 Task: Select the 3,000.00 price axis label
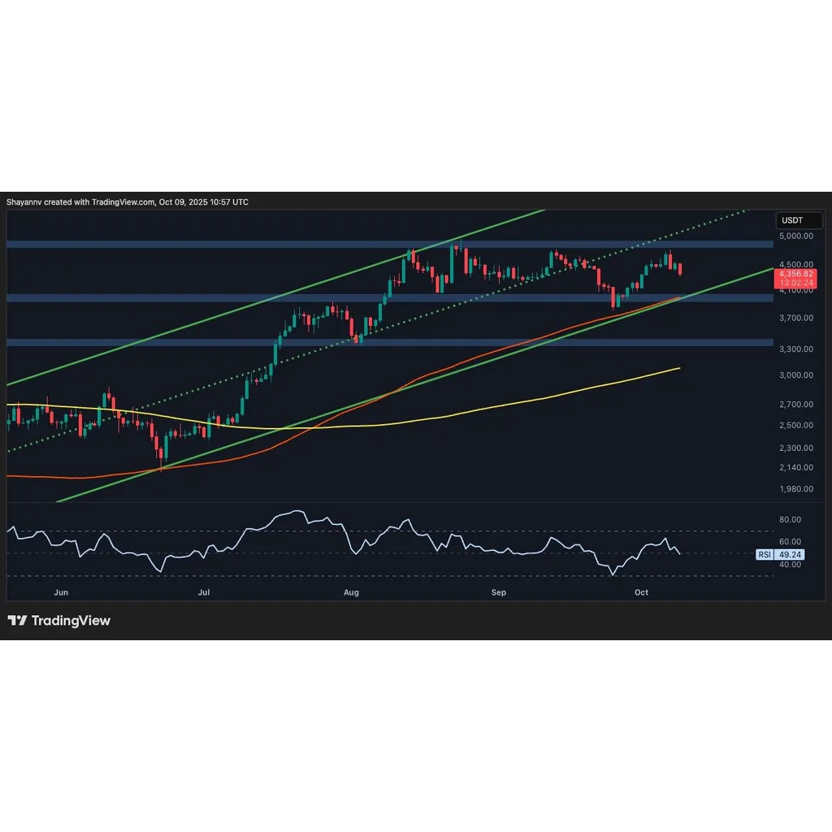796,375
